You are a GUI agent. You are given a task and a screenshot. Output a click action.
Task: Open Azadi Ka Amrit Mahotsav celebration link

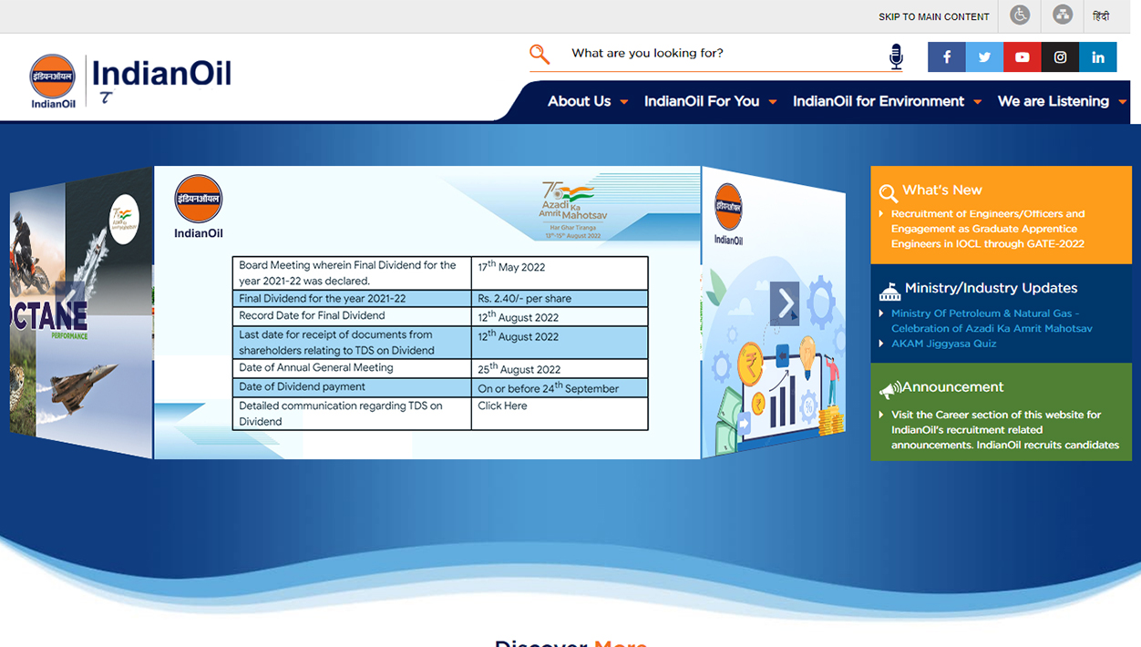pyautogui.click(x=992, y=321)
